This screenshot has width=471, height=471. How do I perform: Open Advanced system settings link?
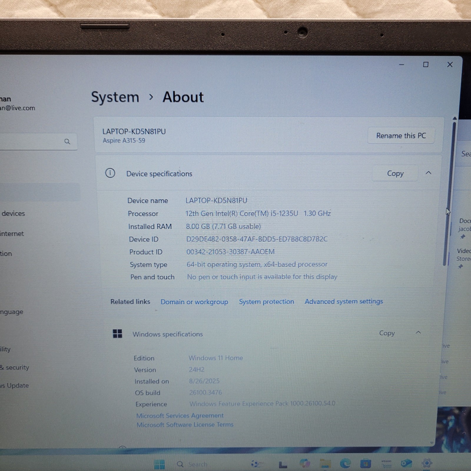click(344, 301)
